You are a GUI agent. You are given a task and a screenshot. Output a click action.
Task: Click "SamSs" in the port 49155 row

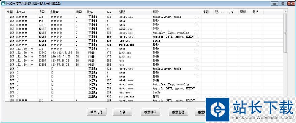157,41
